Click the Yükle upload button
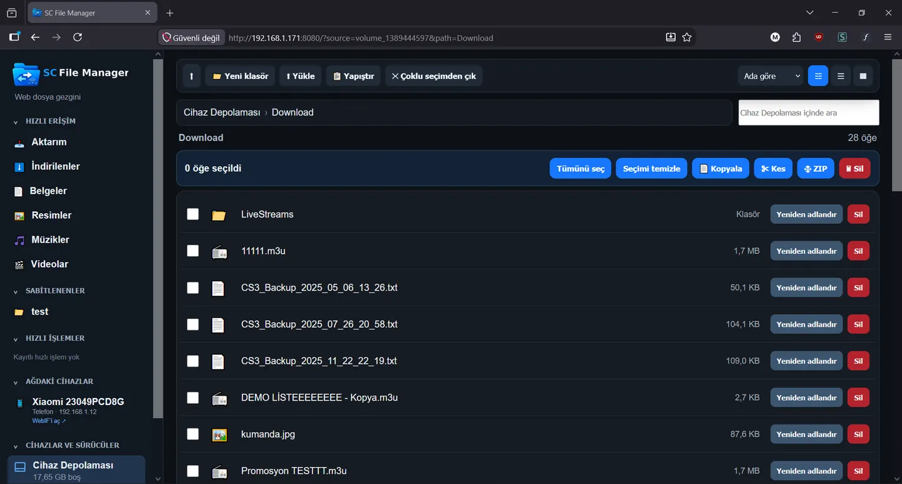Image resolution: width=902 pixels, height=484 pixels. pos(301,76)
